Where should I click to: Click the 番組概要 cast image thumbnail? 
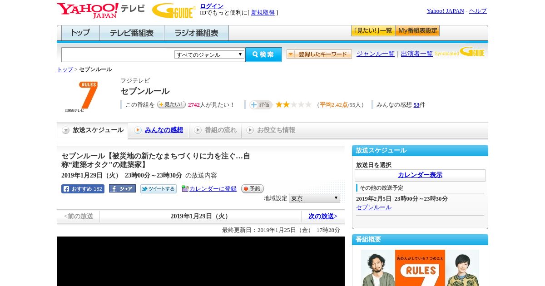pos(420,267)
